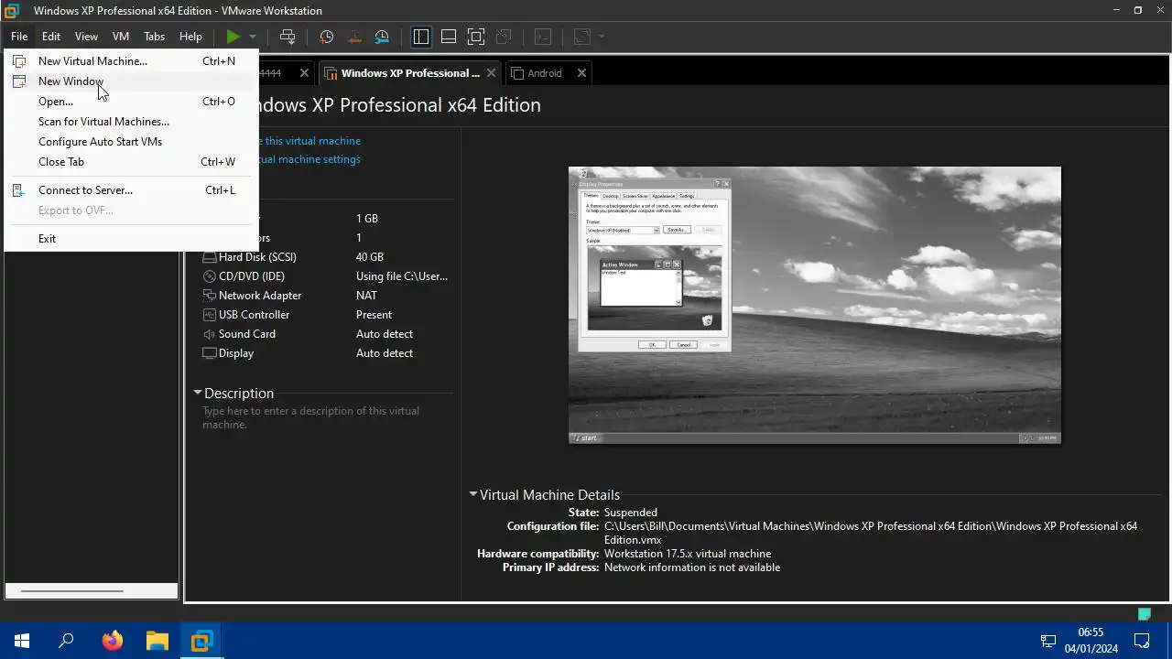Viewport: 1172px width, 659px height.
Task: Open the Help menu
Action: [190, 37]
